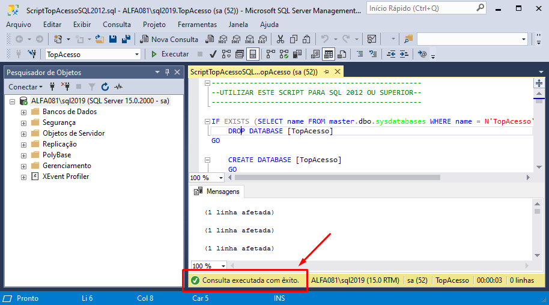Open the Activity Monitor icon in Object Explorer
The image size is (549, 305).
(x=118, y=87)
